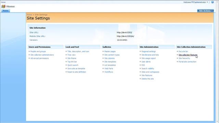
Task: Select the Home tab in navigation bar
Action: point(5,11)
